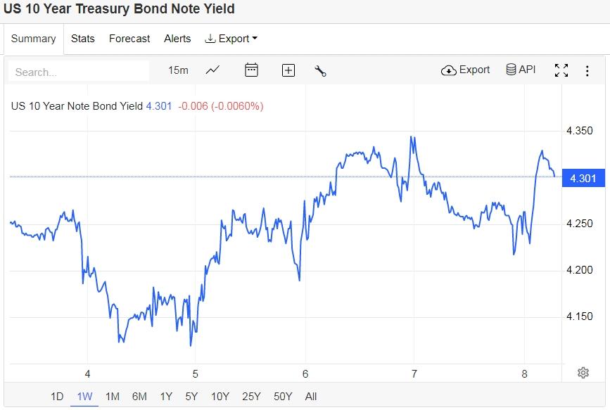Switch to the Stats tab

pyautogui.click(x=83, y=39)
